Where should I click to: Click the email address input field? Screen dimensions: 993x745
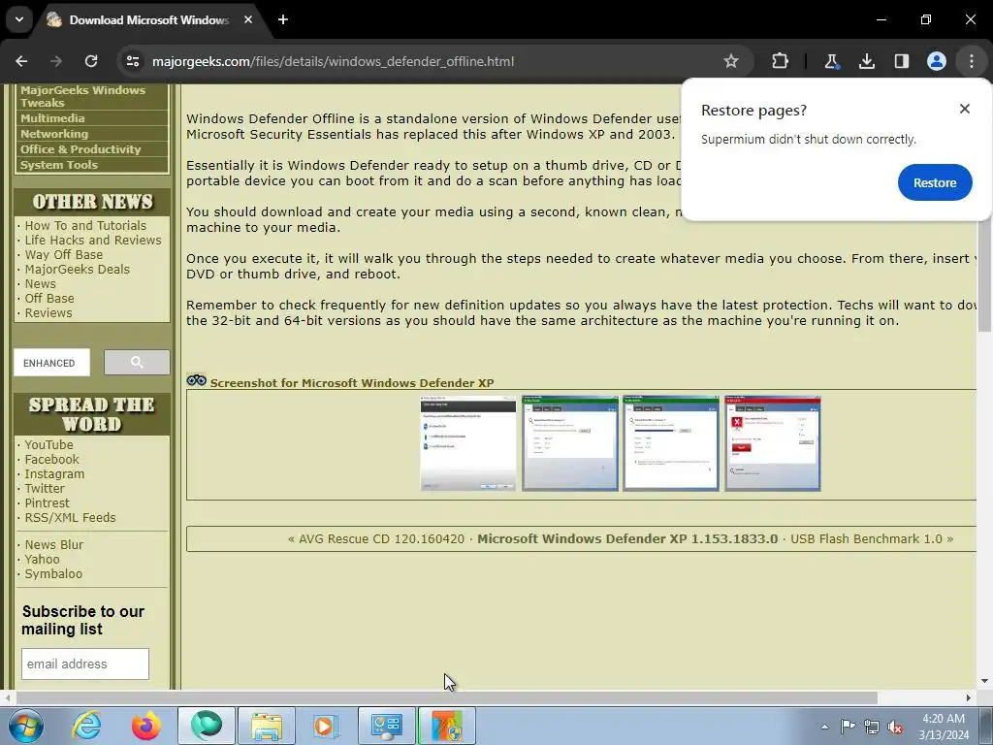(x=85, y=664)
